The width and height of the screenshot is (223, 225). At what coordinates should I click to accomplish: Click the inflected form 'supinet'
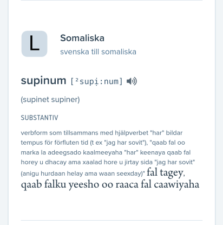[35, 100]
